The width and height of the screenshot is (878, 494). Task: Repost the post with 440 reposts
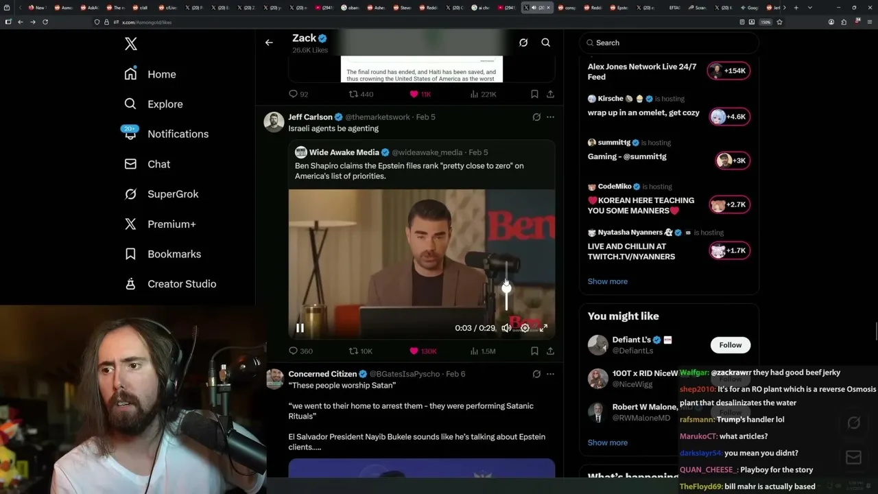[x=361, y=94]
